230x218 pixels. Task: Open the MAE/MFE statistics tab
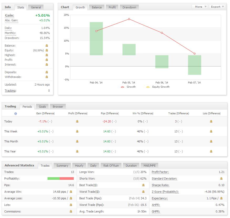[149, 166]
